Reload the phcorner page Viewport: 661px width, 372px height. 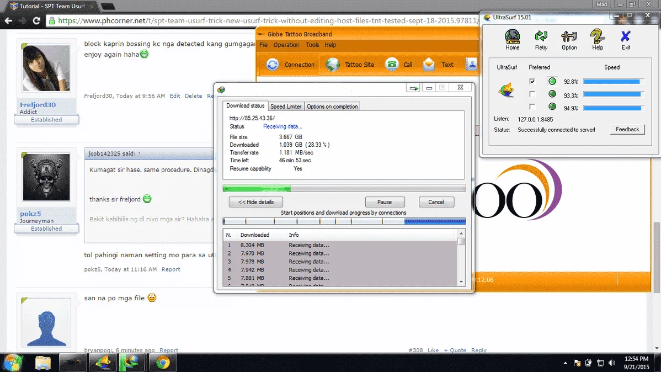36,20
